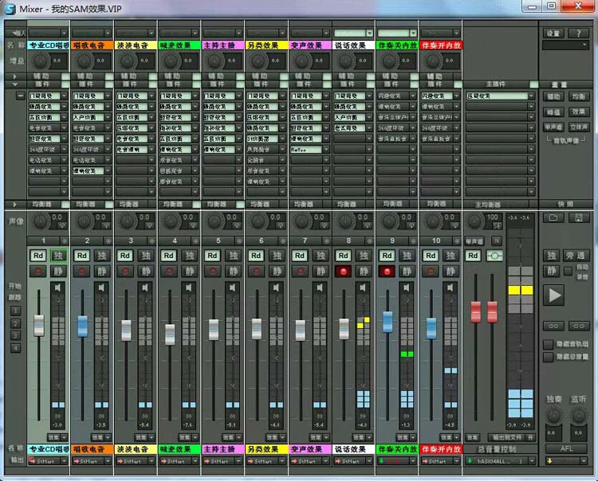Disarm the record button on channel 9
Screen dimensions: 598x481
click(x=387, y=271)
